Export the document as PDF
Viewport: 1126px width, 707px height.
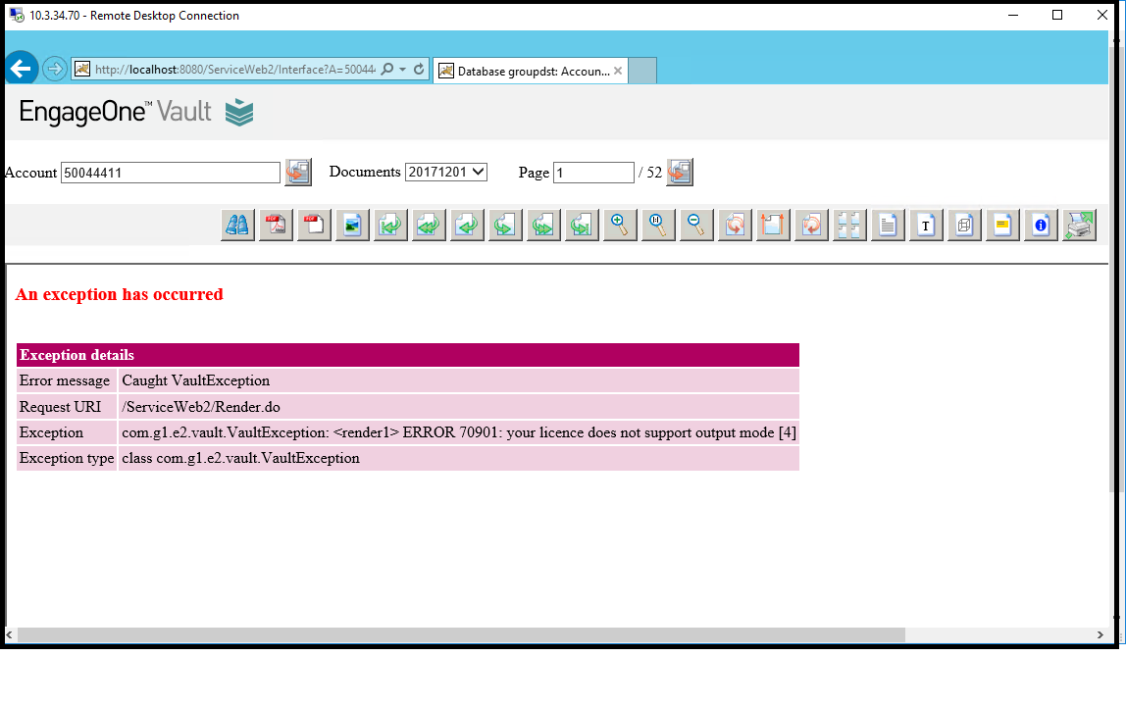[276, 225]
